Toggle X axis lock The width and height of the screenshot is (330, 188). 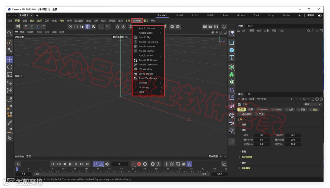tap(26, 27)
